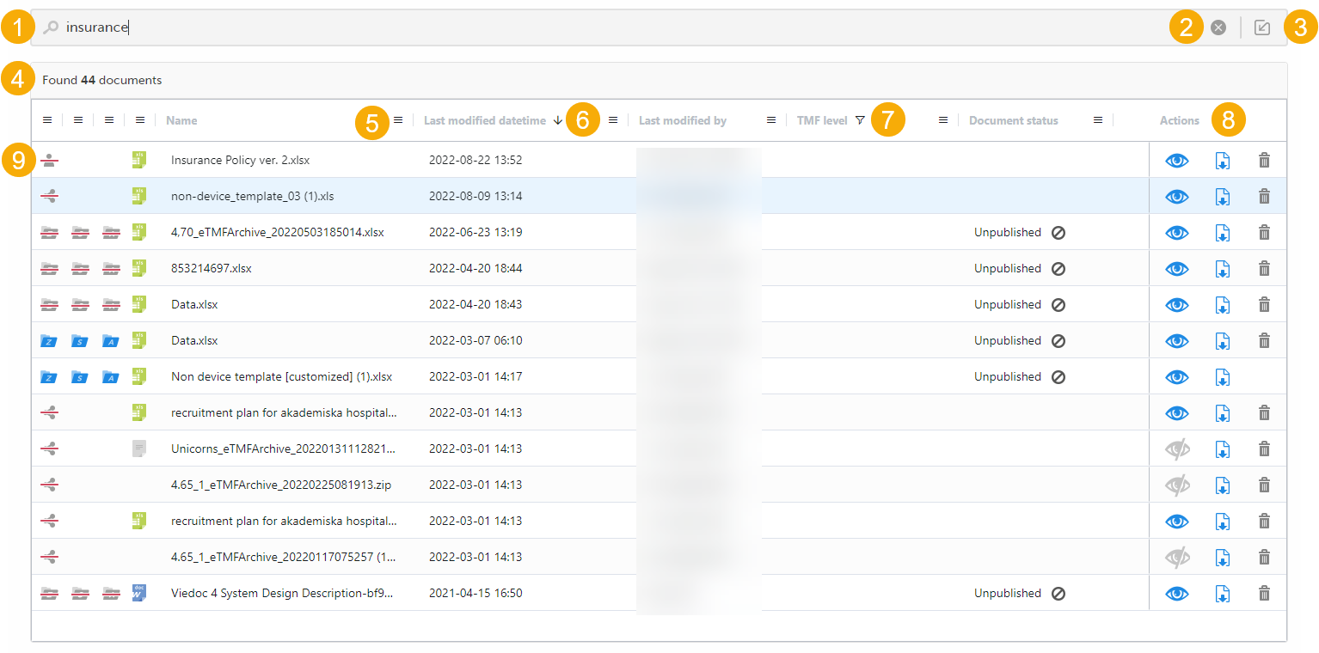1319x653 pixels.
Task: Clear the search field with the X icon
Action: (x=1218, y=27)
